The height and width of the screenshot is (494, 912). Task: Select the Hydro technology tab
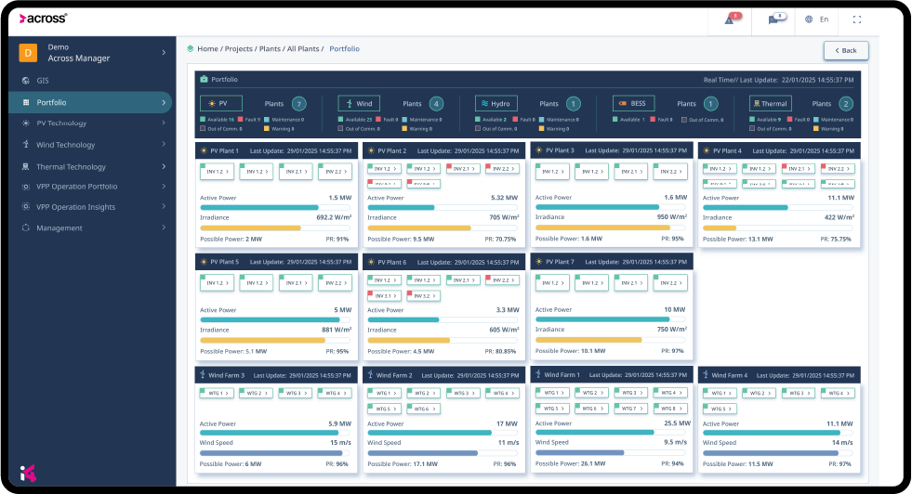pos(496,103)
